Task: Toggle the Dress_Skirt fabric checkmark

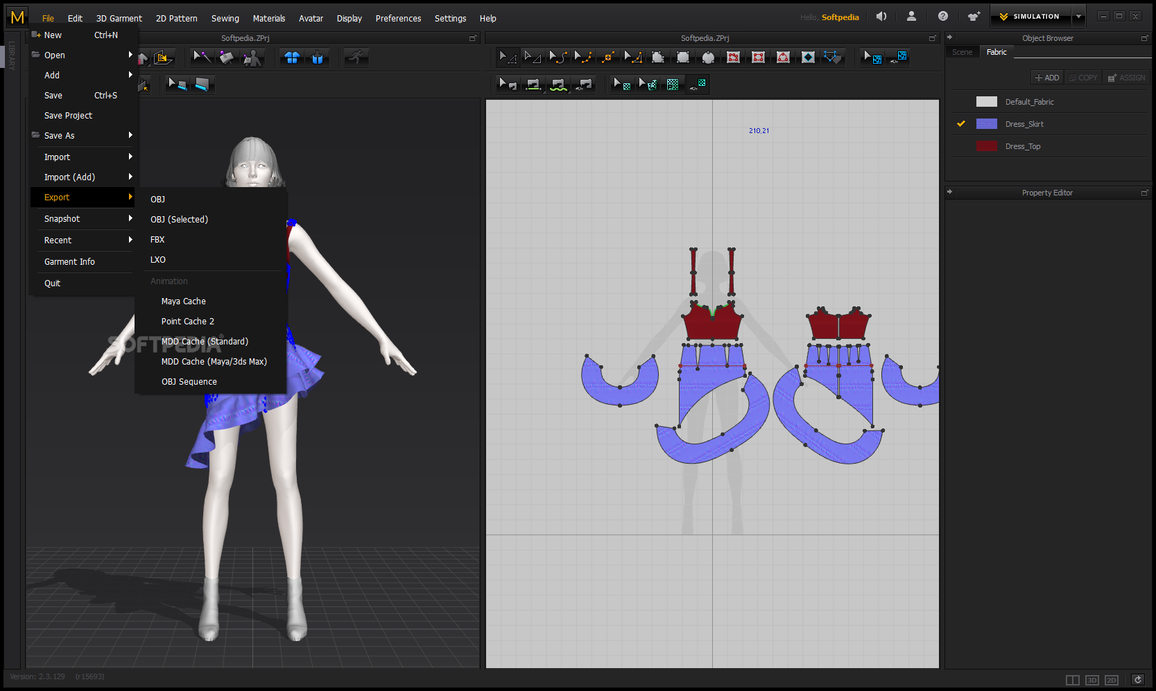Action: click(961, 124)
